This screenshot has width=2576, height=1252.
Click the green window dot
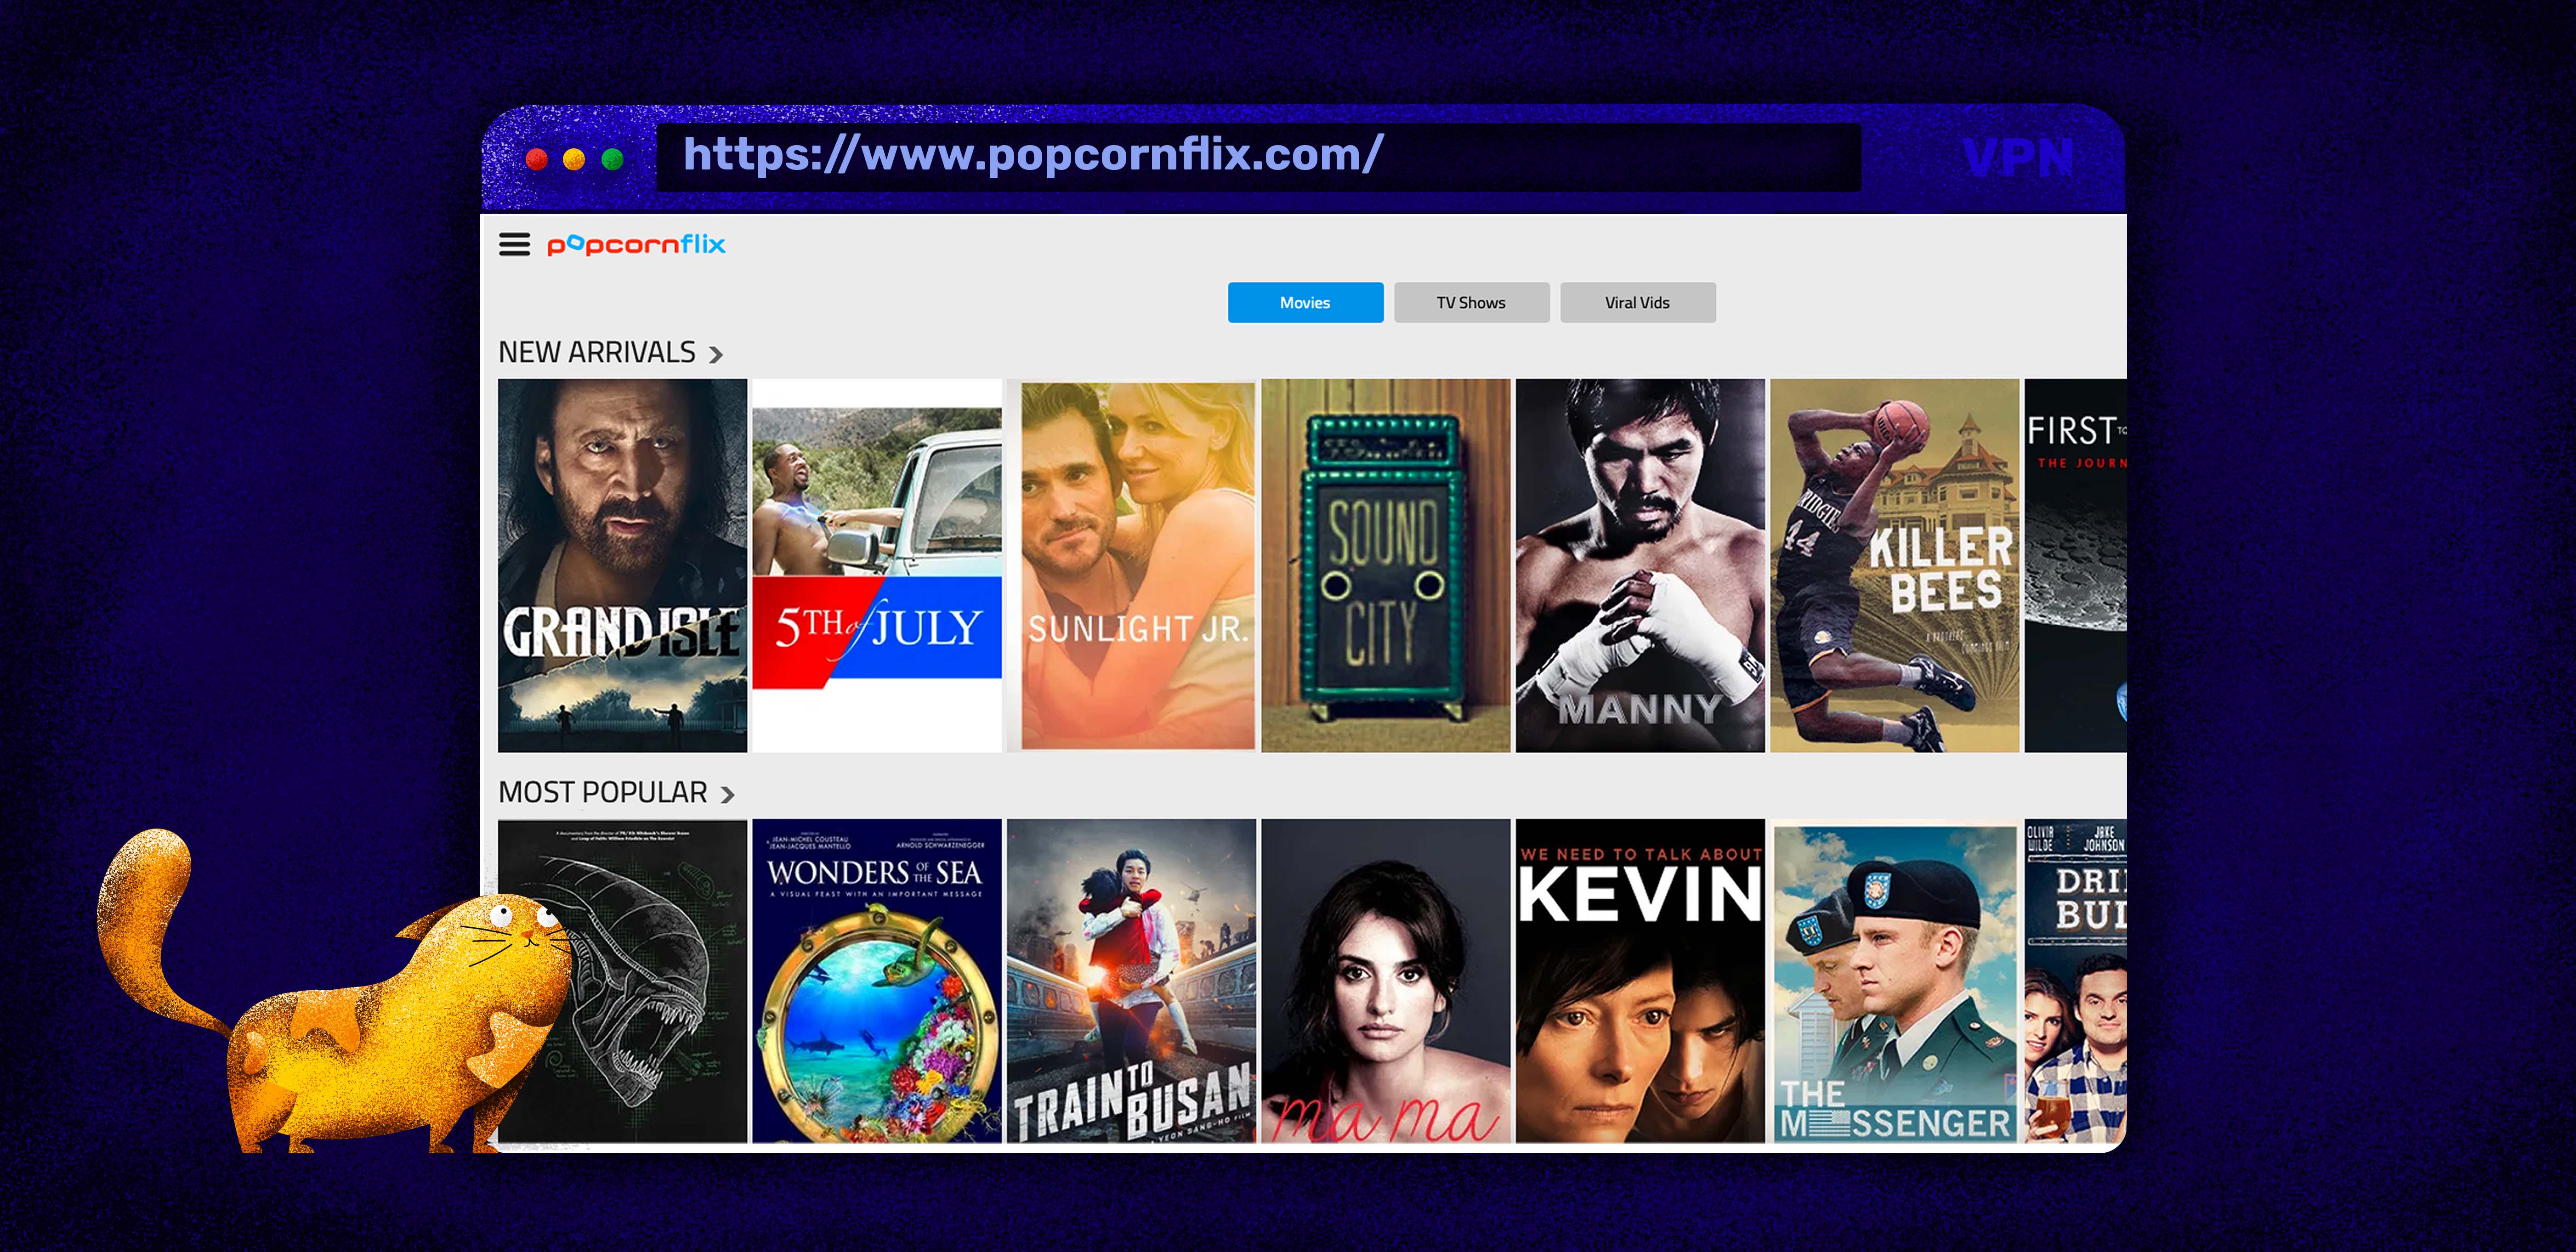[x=612, y=159]
